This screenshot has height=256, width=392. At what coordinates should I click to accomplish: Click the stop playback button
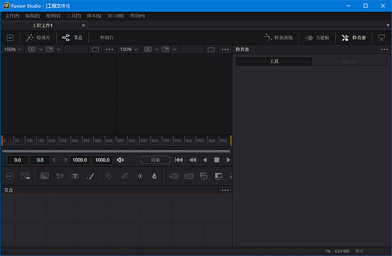[216, 160]
